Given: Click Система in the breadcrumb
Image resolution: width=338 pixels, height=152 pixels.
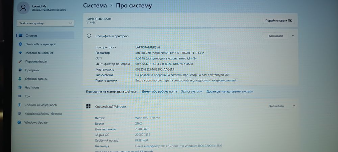Looking at the screenshot, I should 95,6.
